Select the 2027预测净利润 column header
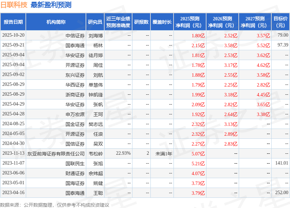The width and height of the screenshot is (290, 208). (x=255, y=22)
